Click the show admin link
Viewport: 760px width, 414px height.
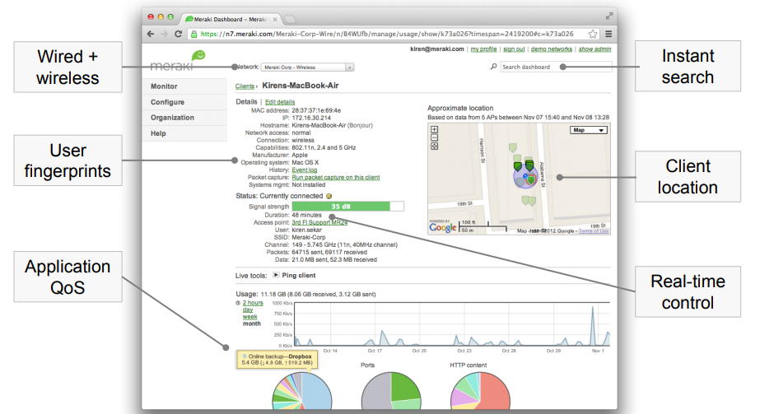click(x=594, y=49)
